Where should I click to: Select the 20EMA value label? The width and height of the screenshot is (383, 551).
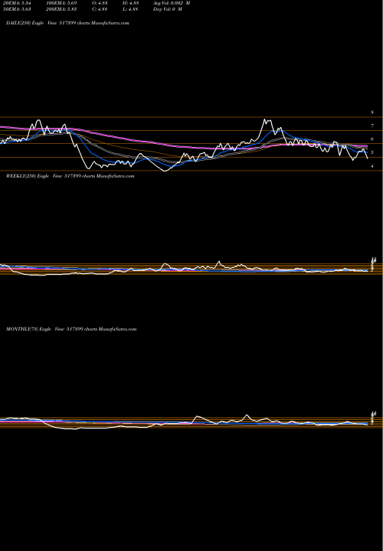[18, 3]
